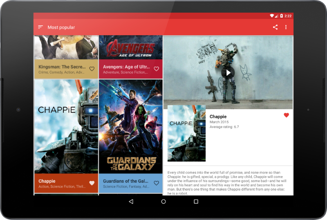The height and width of the screenshot is (220, 327).
Task: Click the Chappie heading in details panel
Action: pos(218,117)
